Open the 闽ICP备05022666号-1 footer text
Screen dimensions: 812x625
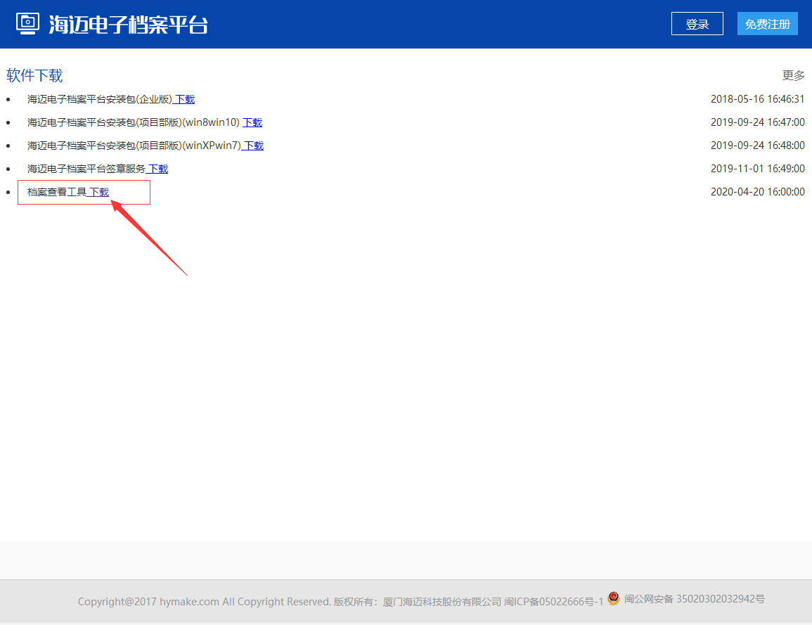click(553, 602)
